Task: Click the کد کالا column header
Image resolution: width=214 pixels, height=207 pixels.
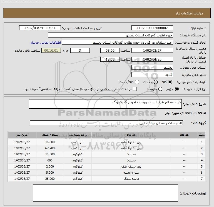Action: tap(184, 135)
